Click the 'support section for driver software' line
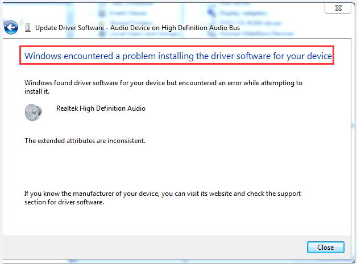This screenshot has width=357, height=264. point(64,202)
